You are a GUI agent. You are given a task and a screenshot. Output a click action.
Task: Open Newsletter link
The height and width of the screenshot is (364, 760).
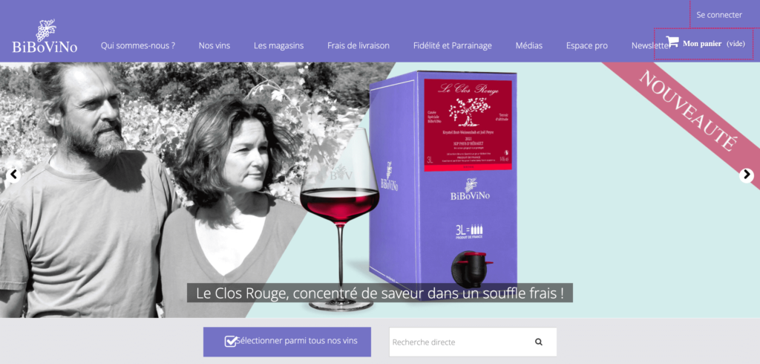click(649, 45)
